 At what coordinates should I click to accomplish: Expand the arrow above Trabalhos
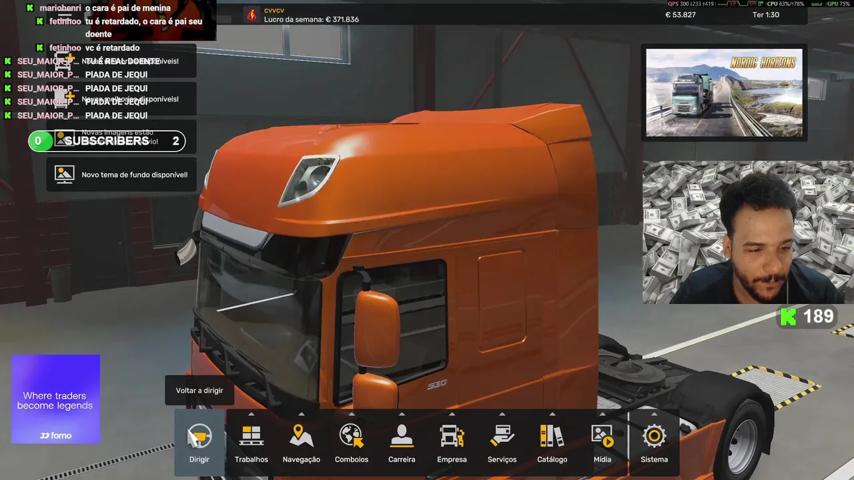point(252,414)
